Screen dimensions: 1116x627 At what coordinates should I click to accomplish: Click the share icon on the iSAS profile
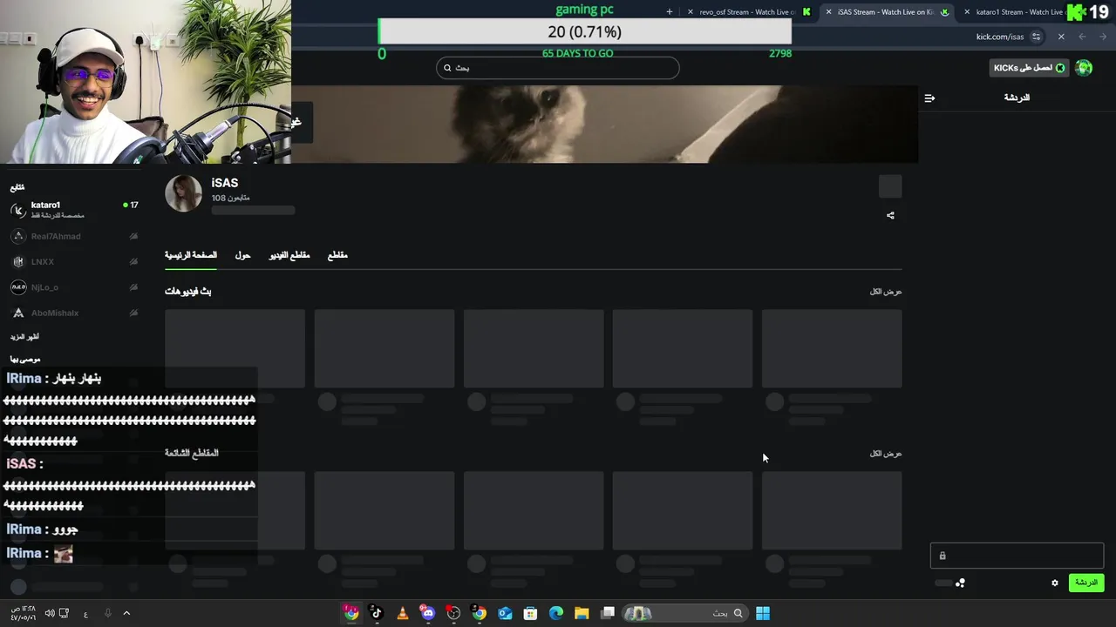click(x=890, y=215)
